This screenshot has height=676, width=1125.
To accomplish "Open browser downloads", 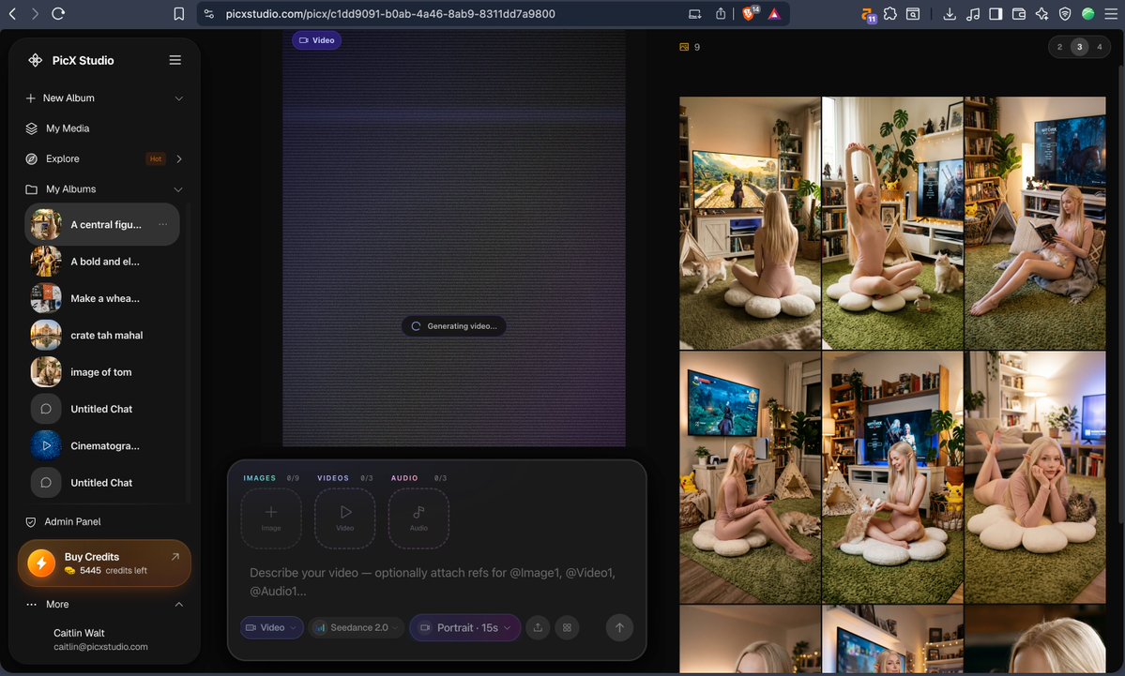I will click(950, 14).
